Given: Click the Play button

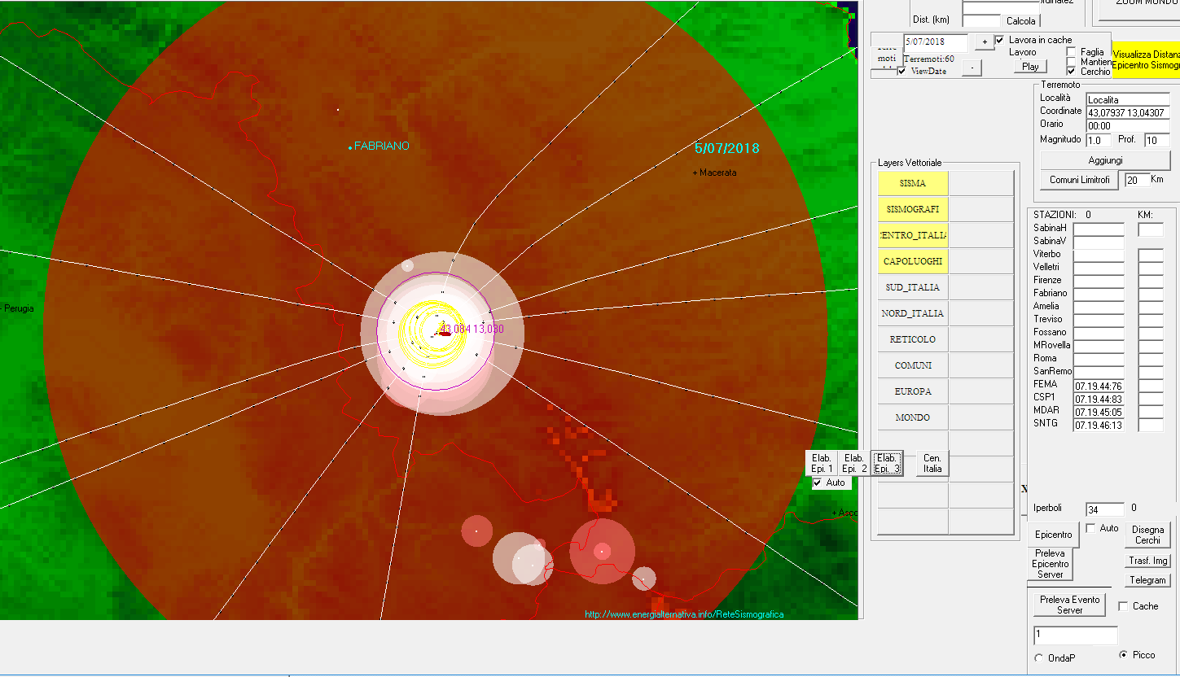Looking at the screenshot, I should pos(1030,67).
